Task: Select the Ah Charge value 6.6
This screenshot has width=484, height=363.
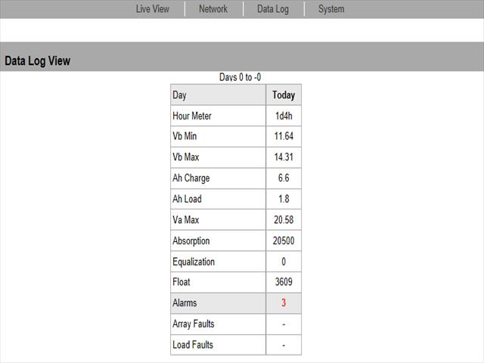Action: pos(284,178)
